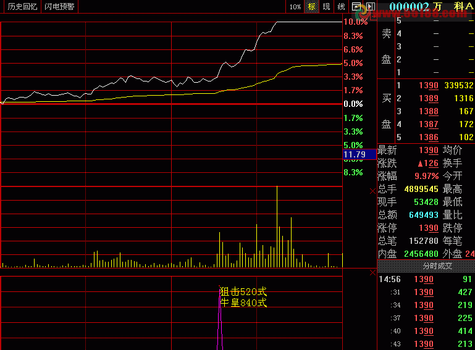The height and width of the screenshot is (350, 475).
Task: Click the 10.0% top axis label
Action: [355, 22]
